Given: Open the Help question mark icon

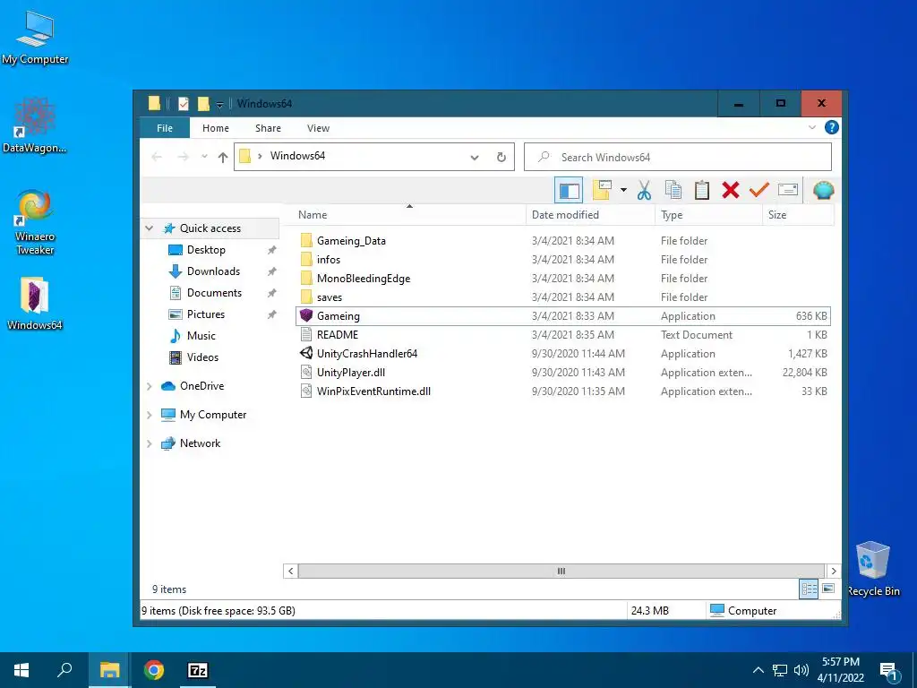Looking at the screenshot, I should point(831,127).
